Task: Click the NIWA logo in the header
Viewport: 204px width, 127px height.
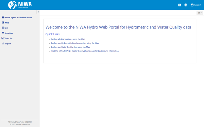Action: 20,5
